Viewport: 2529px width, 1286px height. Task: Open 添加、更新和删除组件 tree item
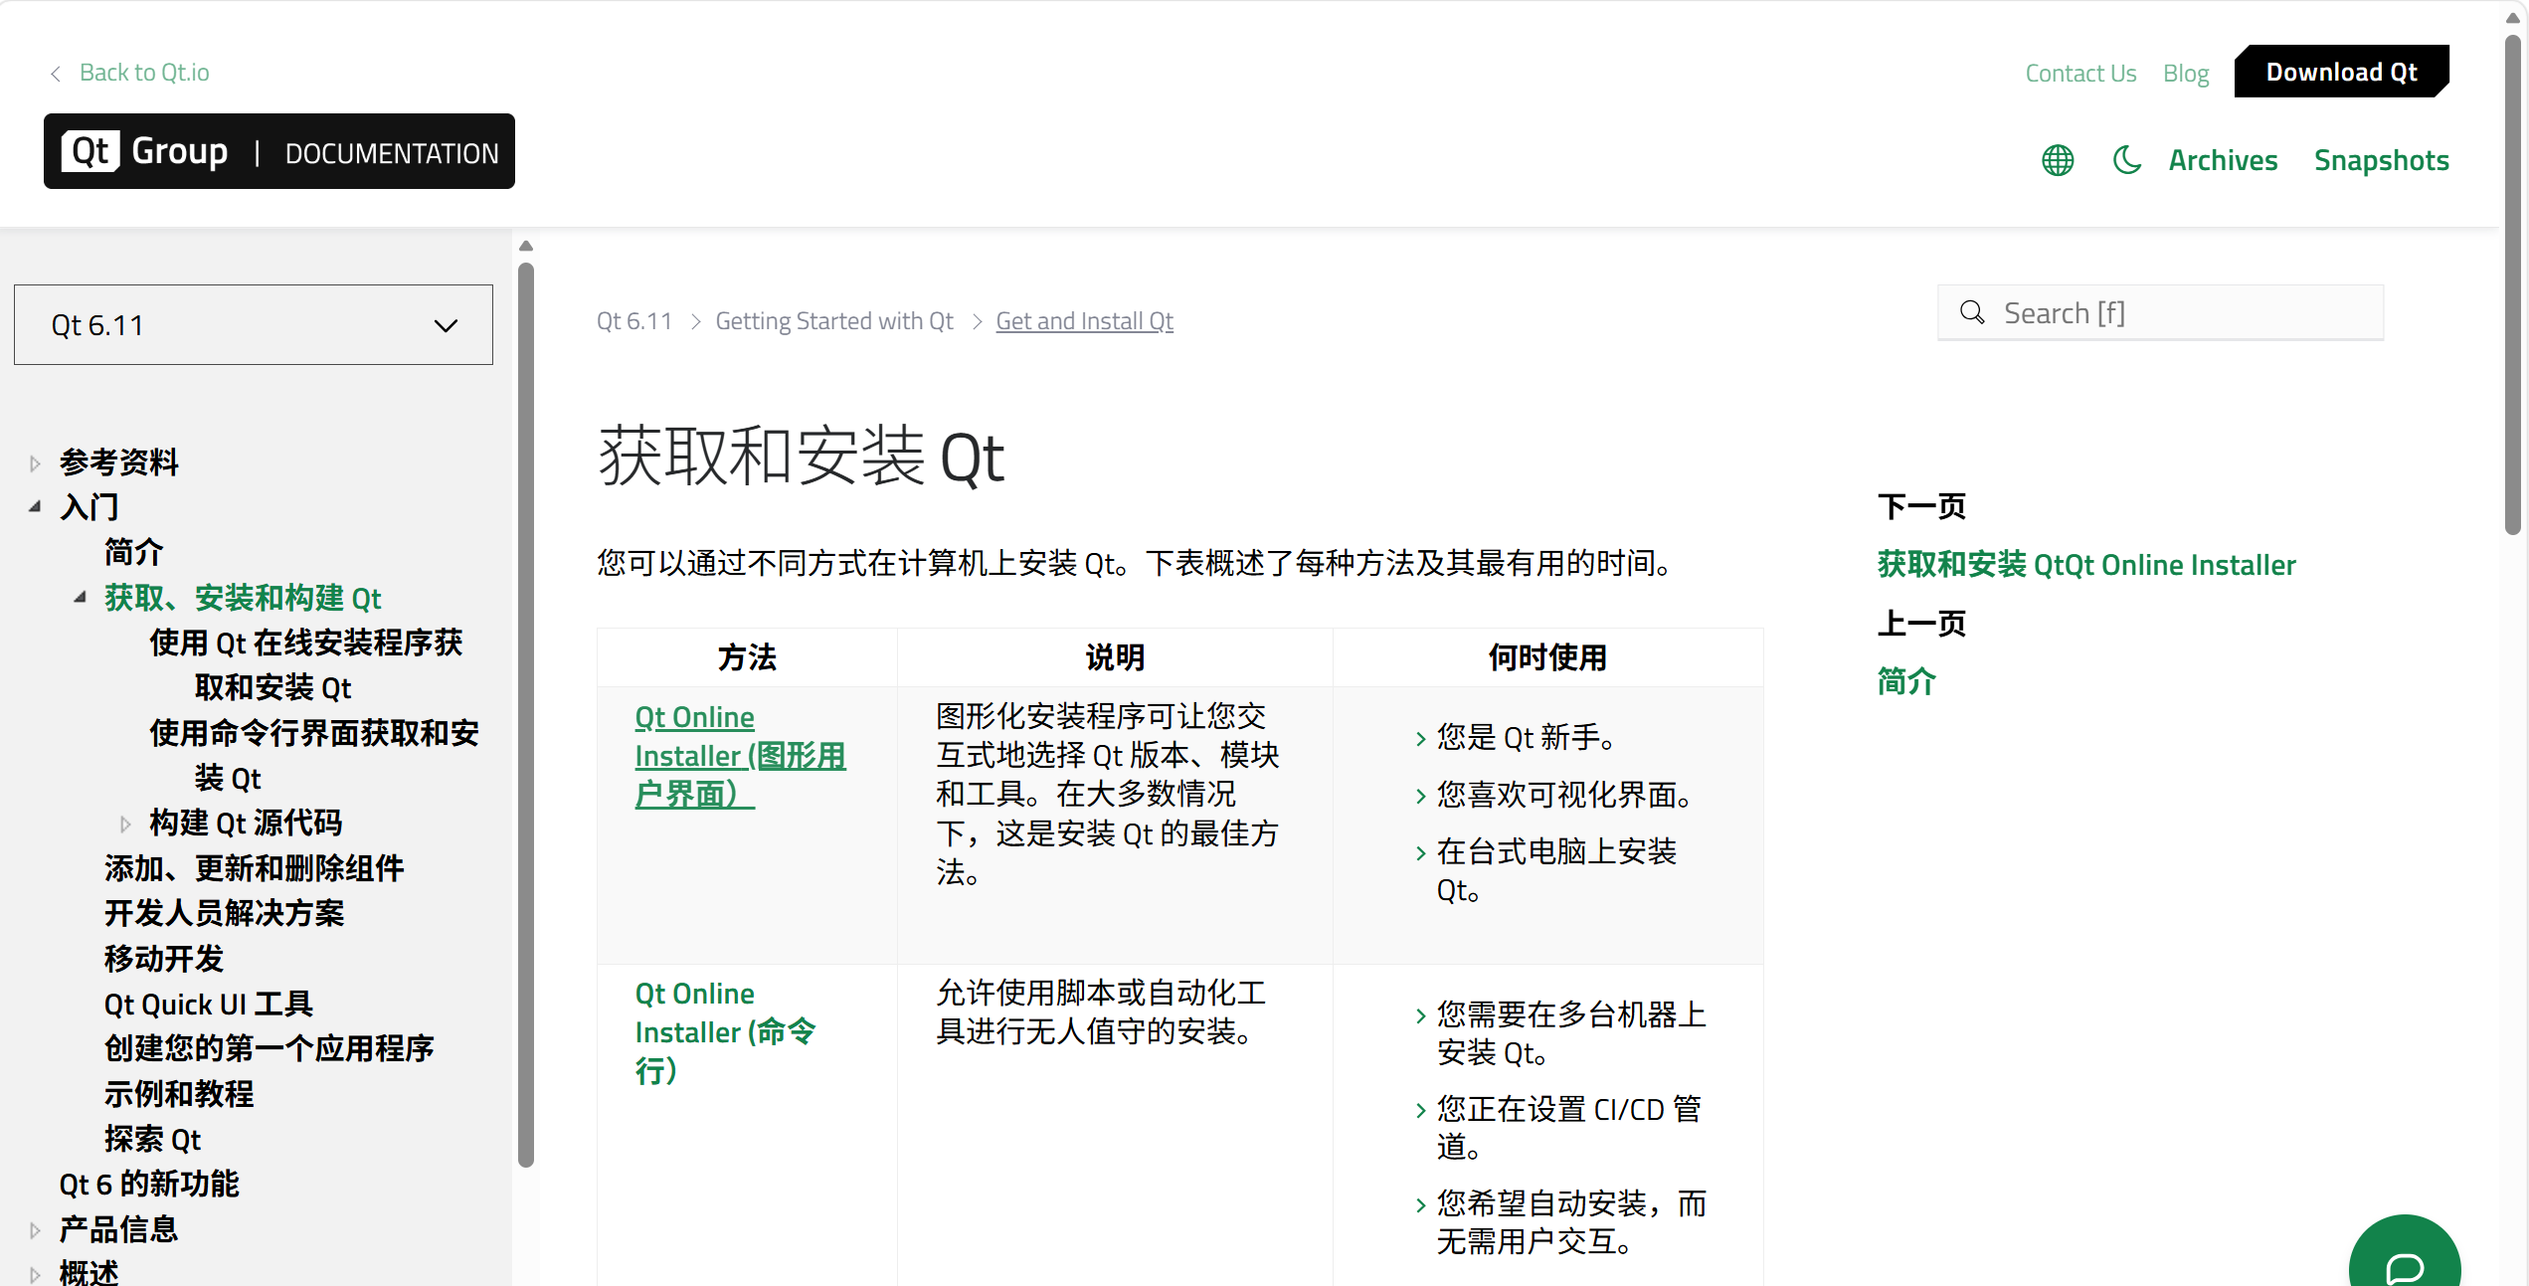pyautogui.click(x=255, y=868)
